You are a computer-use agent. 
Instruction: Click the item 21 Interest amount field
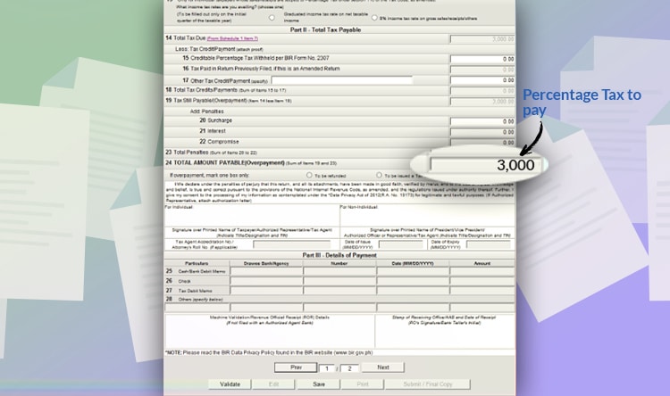point(482,131)
